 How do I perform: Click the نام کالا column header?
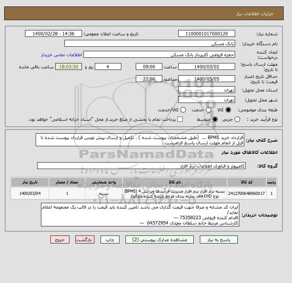click(x=175, y=182)
